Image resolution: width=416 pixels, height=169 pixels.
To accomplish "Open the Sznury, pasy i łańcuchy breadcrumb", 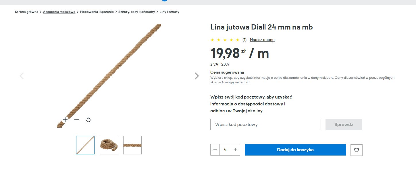I will click(136, 12).
